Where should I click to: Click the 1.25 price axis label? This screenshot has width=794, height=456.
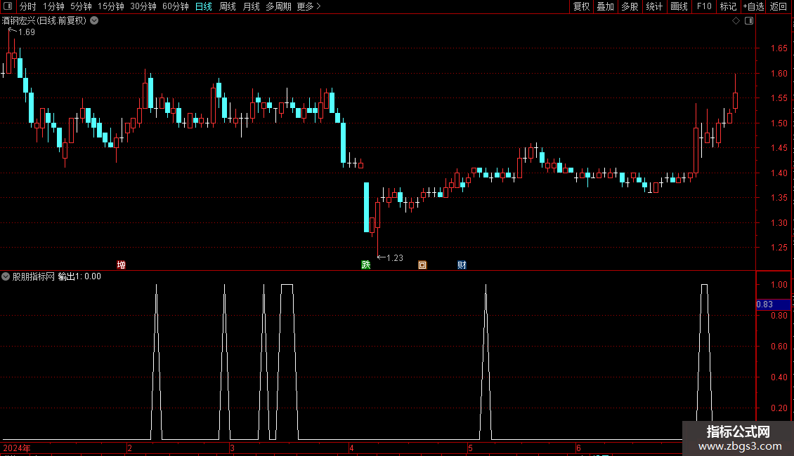pyautogui.click(x=779, y=248)
